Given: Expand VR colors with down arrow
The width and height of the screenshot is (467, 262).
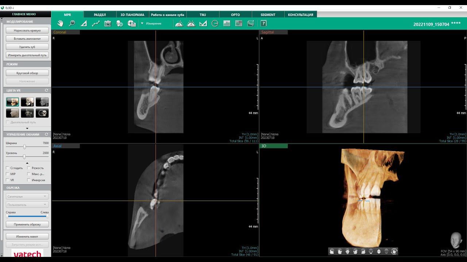Looking at the screenshot, I should pos(27,128).
